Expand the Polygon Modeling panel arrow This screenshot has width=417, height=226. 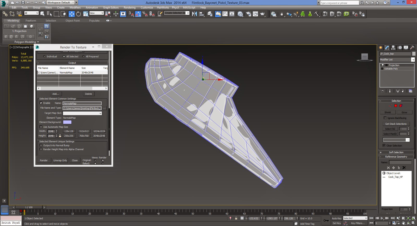click(x=38, y=42)
